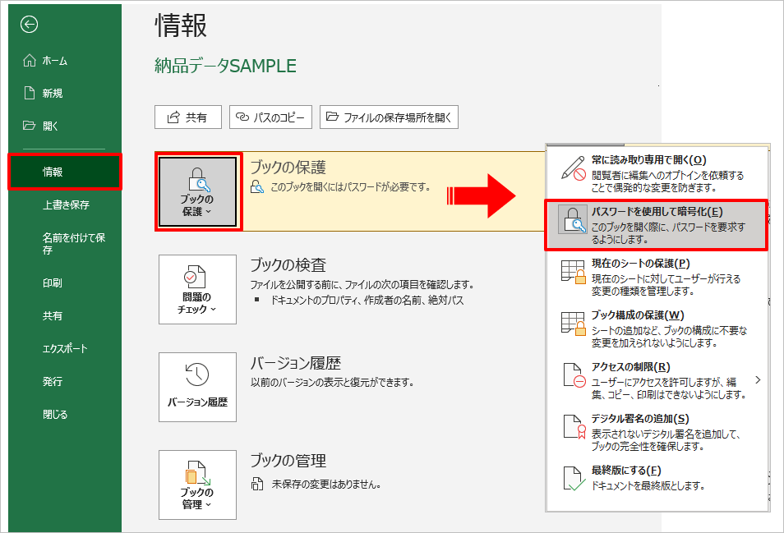The image size is (784, 533).
Task: Click the ファイルの保存場所を開く button
Action: (x=389, y=117)
